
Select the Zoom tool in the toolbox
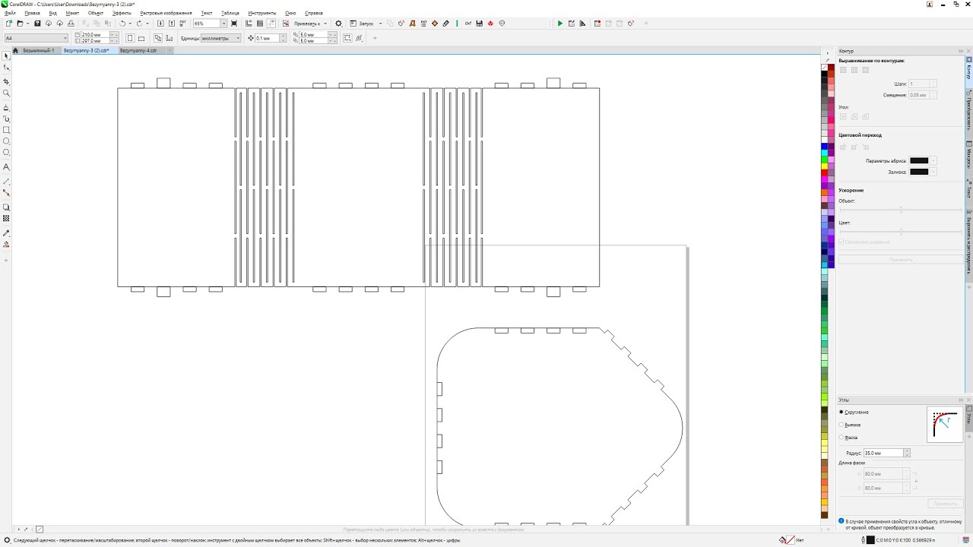coord(7,93)
